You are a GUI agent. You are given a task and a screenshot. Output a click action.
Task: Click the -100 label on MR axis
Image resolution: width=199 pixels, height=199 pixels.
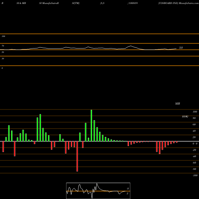195,176
